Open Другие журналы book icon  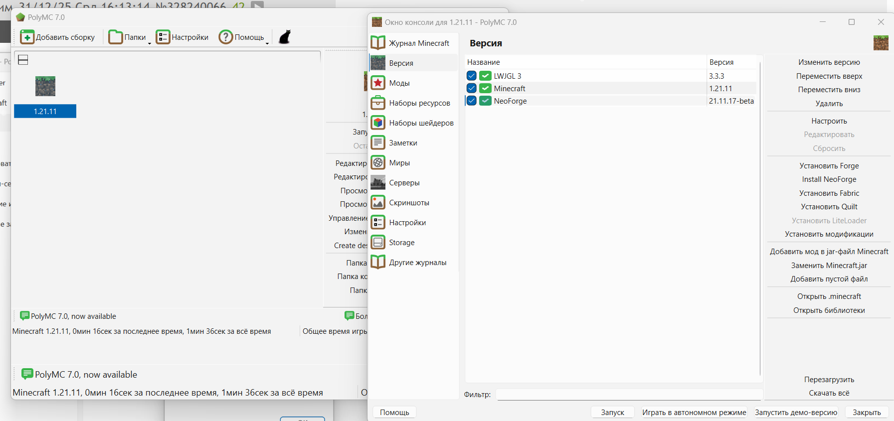pos(378,262)
